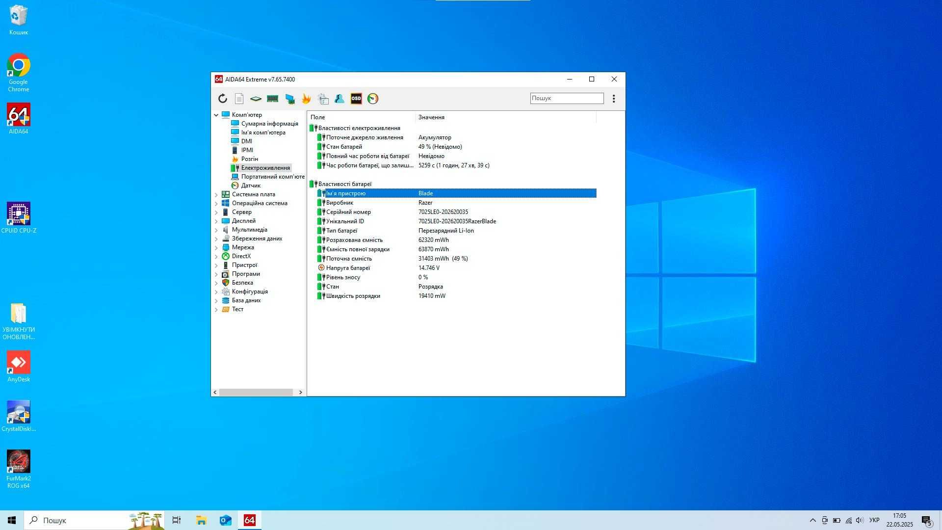The width and height of the screenshot is (942, 530).
Task: Select the AIDA64 desktop shortcut
Action: tap(19, 118)
